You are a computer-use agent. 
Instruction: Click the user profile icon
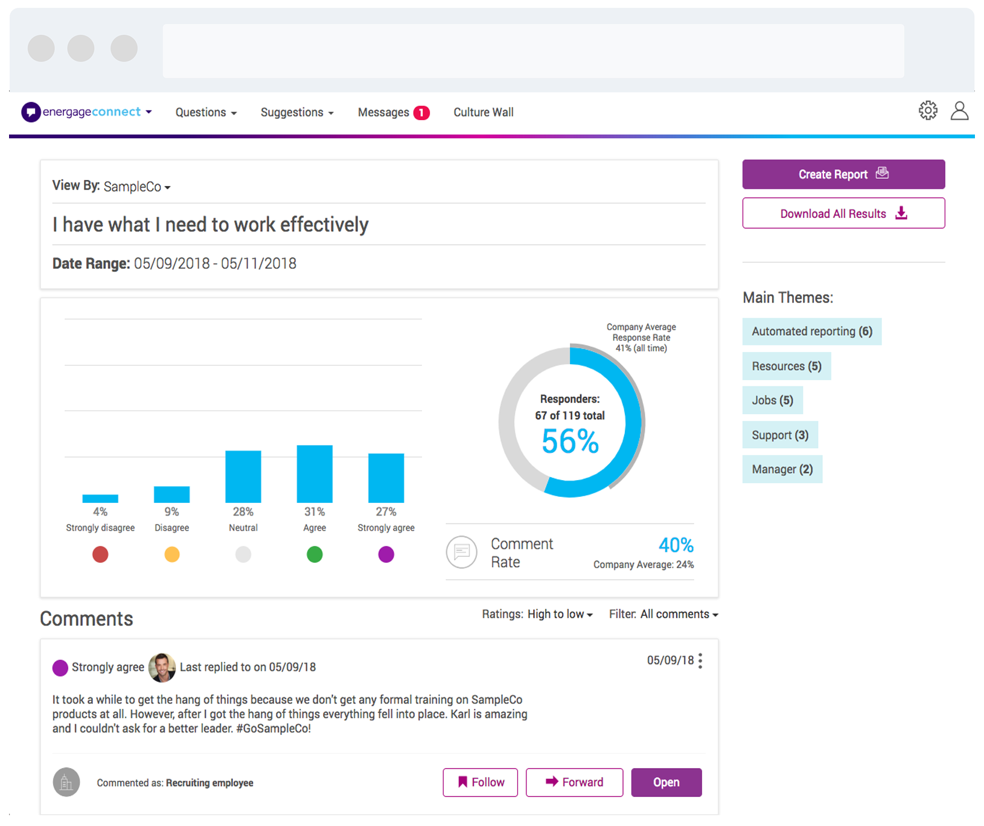tap(960, 111)
